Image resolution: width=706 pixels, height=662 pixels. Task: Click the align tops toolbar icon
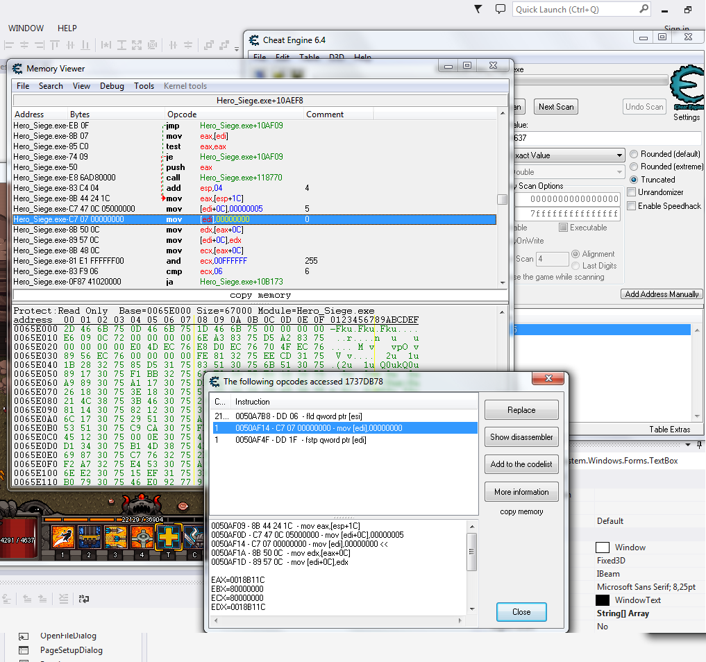pyautogui.click(x=55, y=45)
